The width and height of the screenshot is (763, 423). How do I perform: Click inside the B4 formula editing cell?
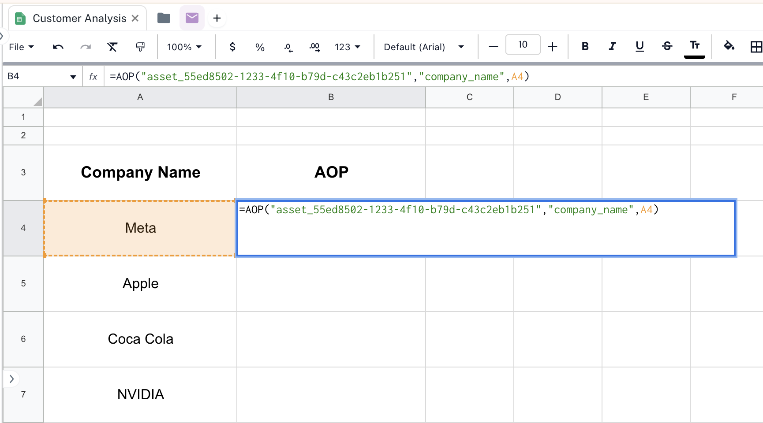(x=486, y=228)
